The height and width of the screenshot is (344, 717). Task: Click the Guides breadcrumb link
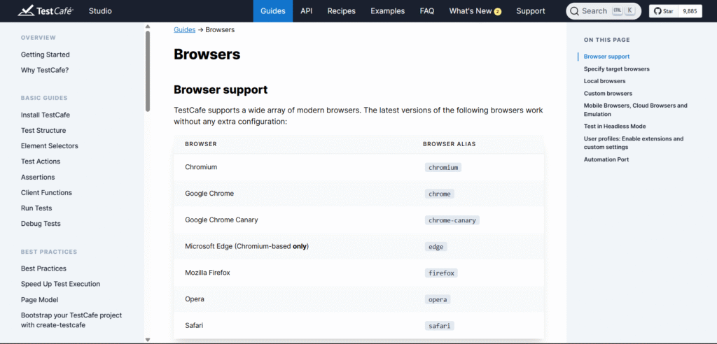(184, 29)
